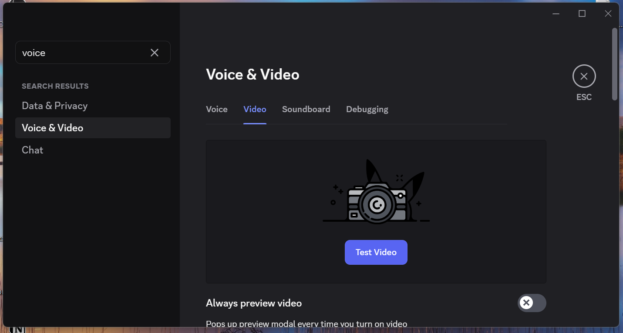The height and width of the screenshot is (333, 623).
Task: Close the Discord window with title bar X
Action: [608, 13]
